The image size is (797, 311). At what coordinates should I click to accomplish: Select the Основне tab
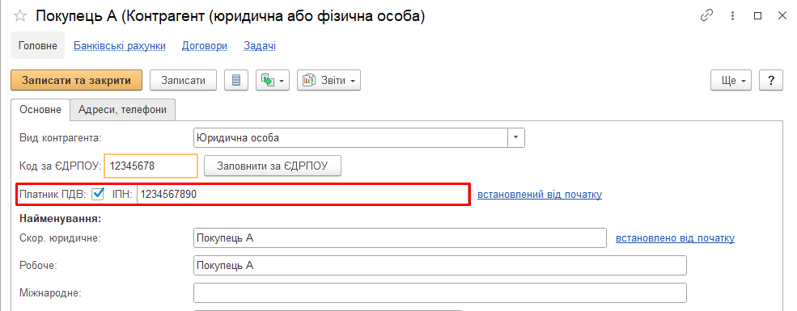click(40, 110)
